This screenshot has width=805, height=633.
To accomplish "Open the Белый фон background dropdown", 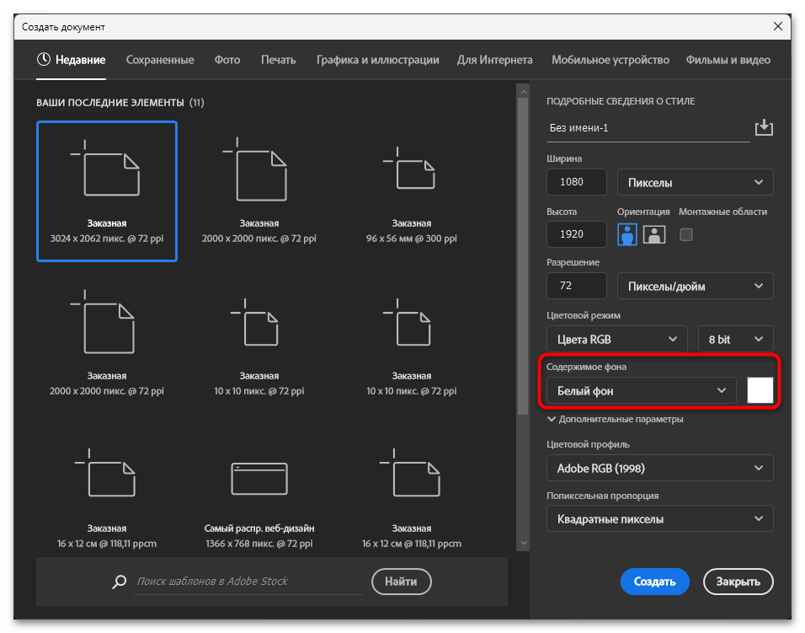I will pyautogui.click(x=642, y=390).
